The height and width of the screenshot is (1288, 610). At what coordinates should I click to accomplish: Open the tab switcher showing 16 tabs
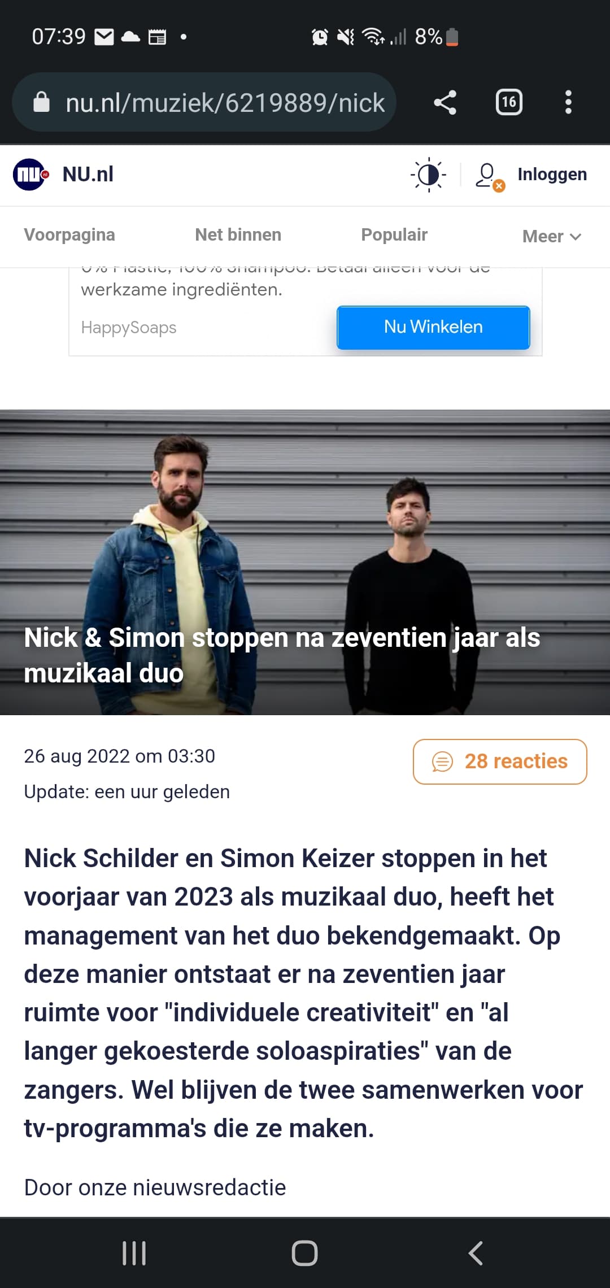[509, 102]
